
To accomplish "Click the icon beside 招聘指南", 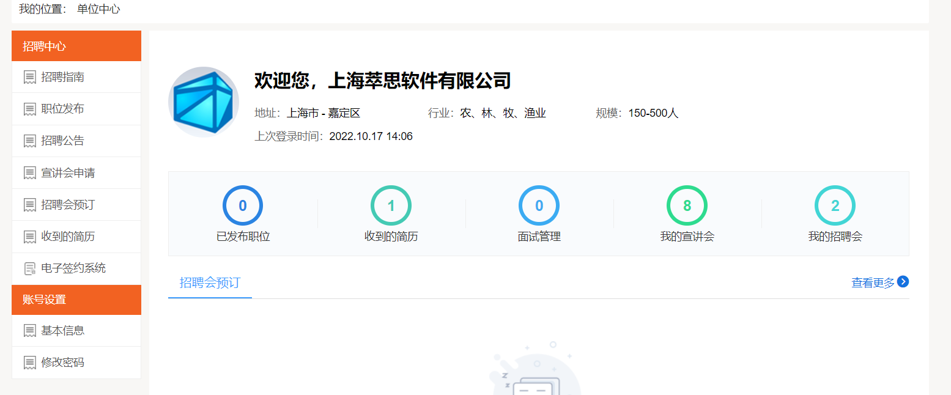I will click(29, 77).
